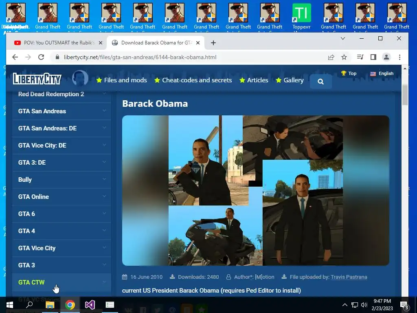Bookmark this page with the star icon
Screen dimensions: 417x313
344,57
